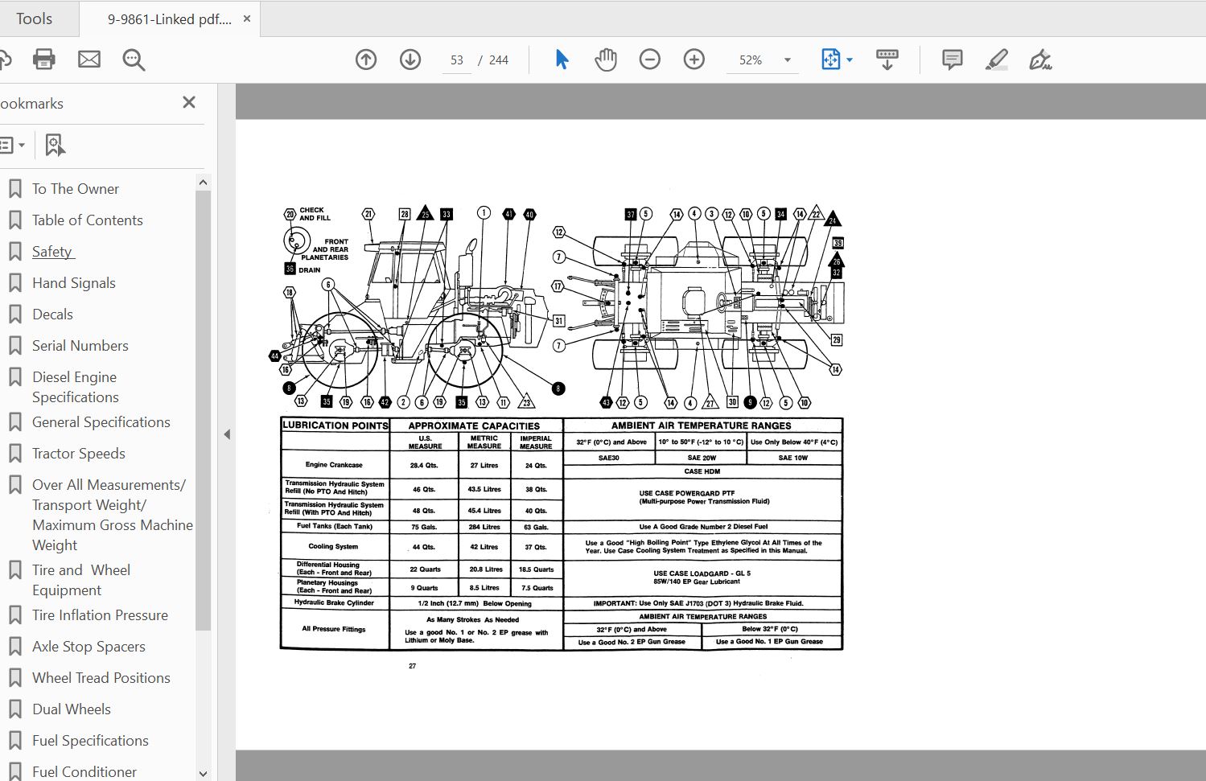The width and height of the screenshot is (1206, 781).
Task: Switch to the Tools tab
Action: pyautogui.click(x=35, y=18)
